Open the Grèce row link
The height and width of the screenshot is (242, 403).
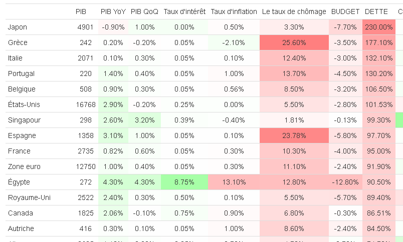[18, 42]
